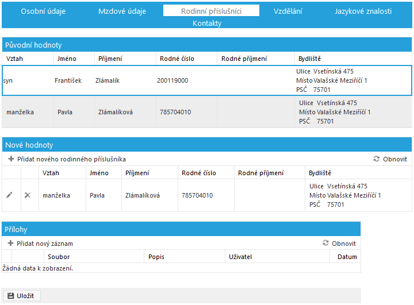The width and height of the screenshot is (414, 305).
Task: Click Vsetínská 475 address in syn row
Action: click(333, 71)
